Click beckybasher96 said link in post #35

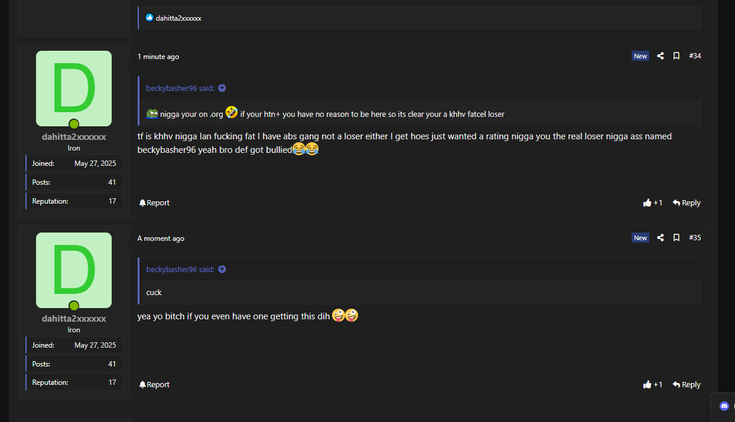[x=180, y=270]
